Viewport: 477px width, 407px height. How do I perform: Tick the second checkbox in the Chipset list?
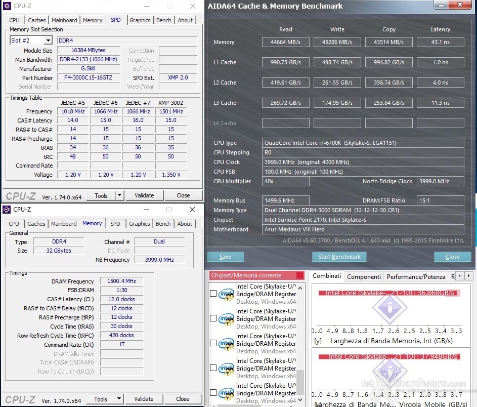point(213,318)
